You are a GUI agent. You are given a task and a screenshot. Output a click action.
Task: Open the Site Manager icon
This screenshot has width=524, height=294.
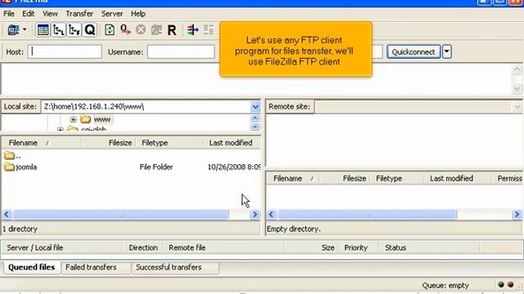coord(13,30)
